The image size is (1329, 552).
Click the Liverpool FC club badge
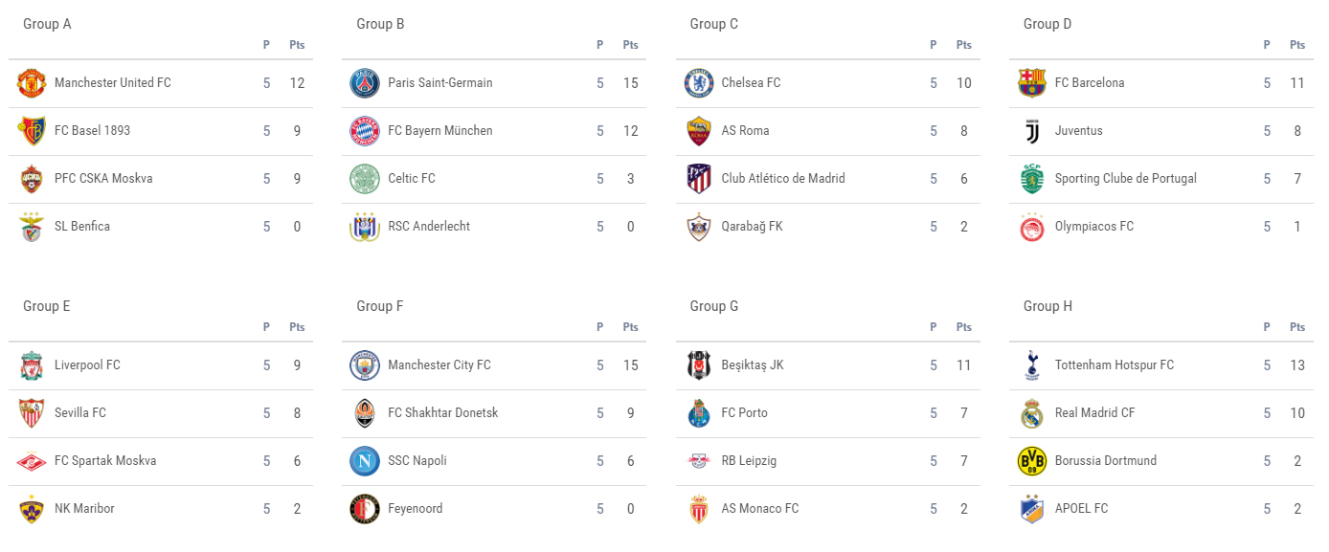(32, 365)
